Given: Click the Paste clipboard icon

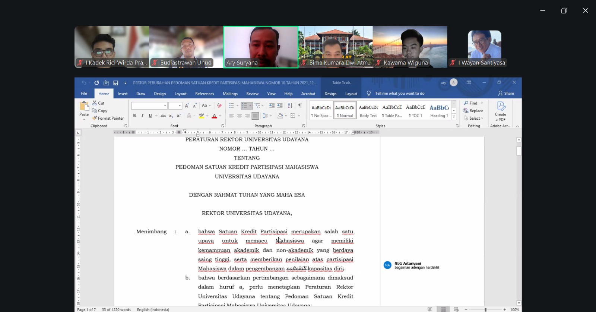Looking at the screenshot, I should (x=84, y=106).
